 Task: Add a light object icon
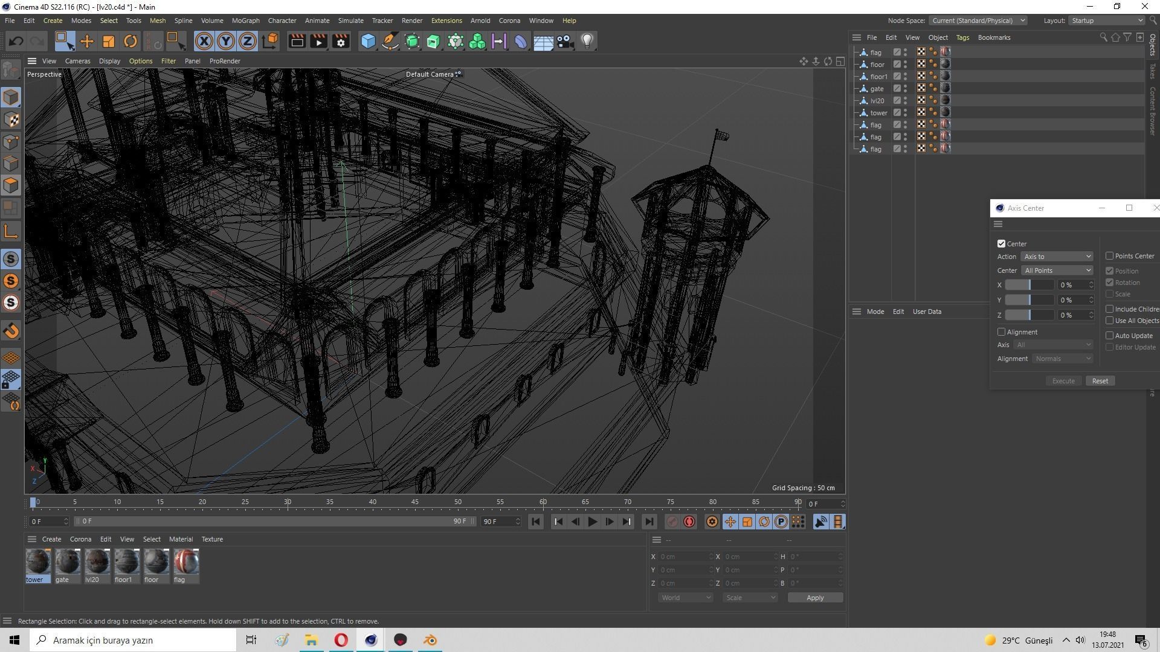(587, 41)
